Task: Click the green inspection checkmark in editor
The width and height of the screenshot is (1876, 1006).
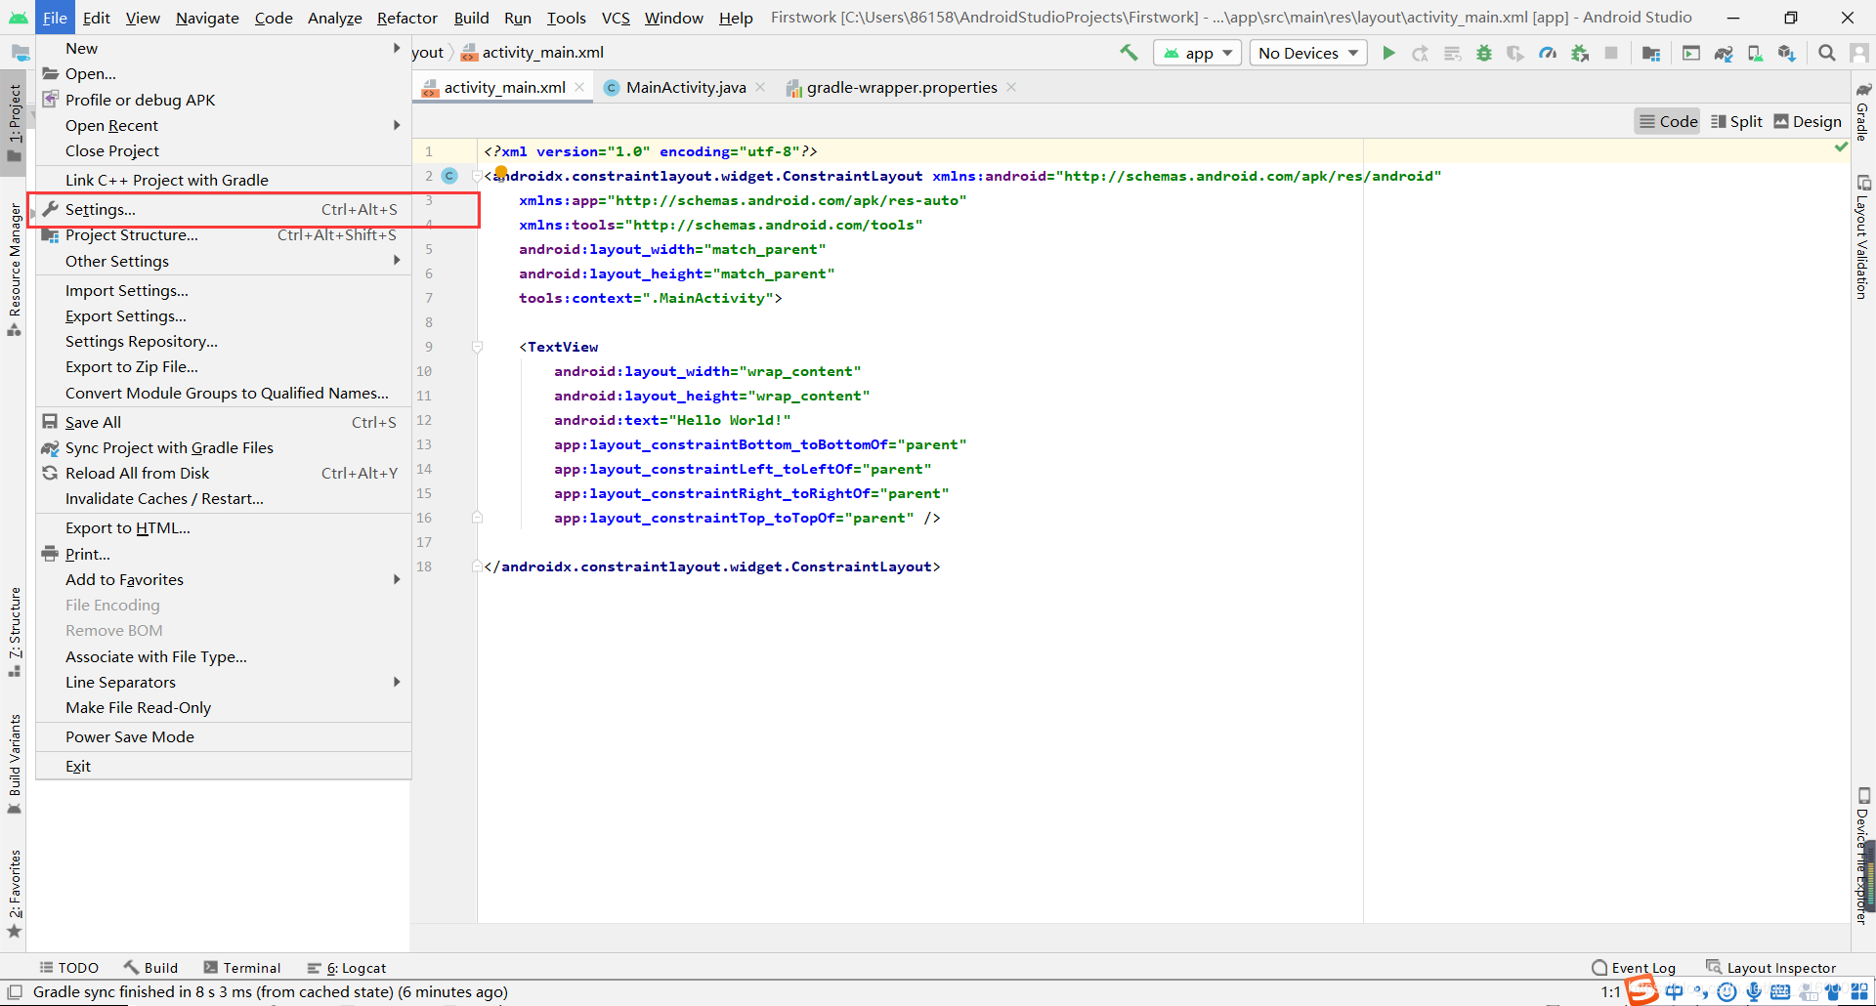Action: [x=1841, y=147]
